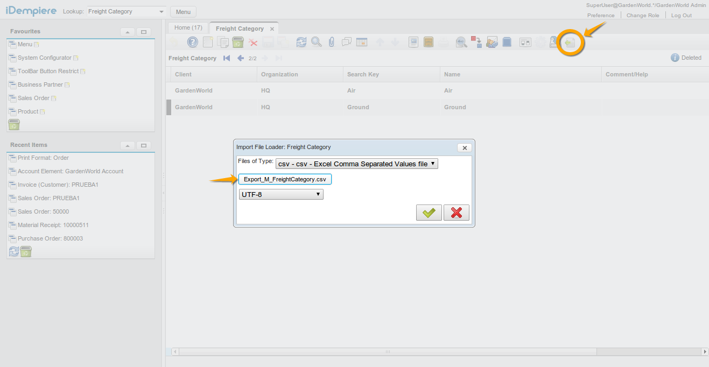Viewport: 709px width, 367px height.
Task: Click the Export_M_FreightCategory.csv file field
Action: [285, 179]
